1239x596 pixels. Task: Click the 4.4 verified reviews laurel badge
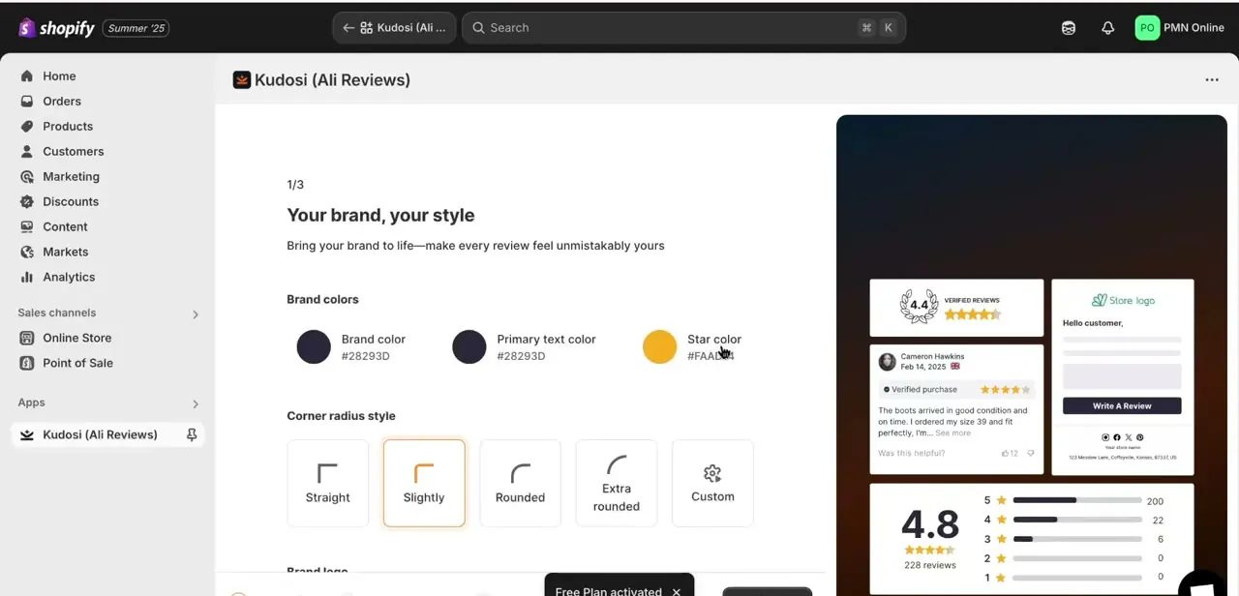click(x=919, y=306)
